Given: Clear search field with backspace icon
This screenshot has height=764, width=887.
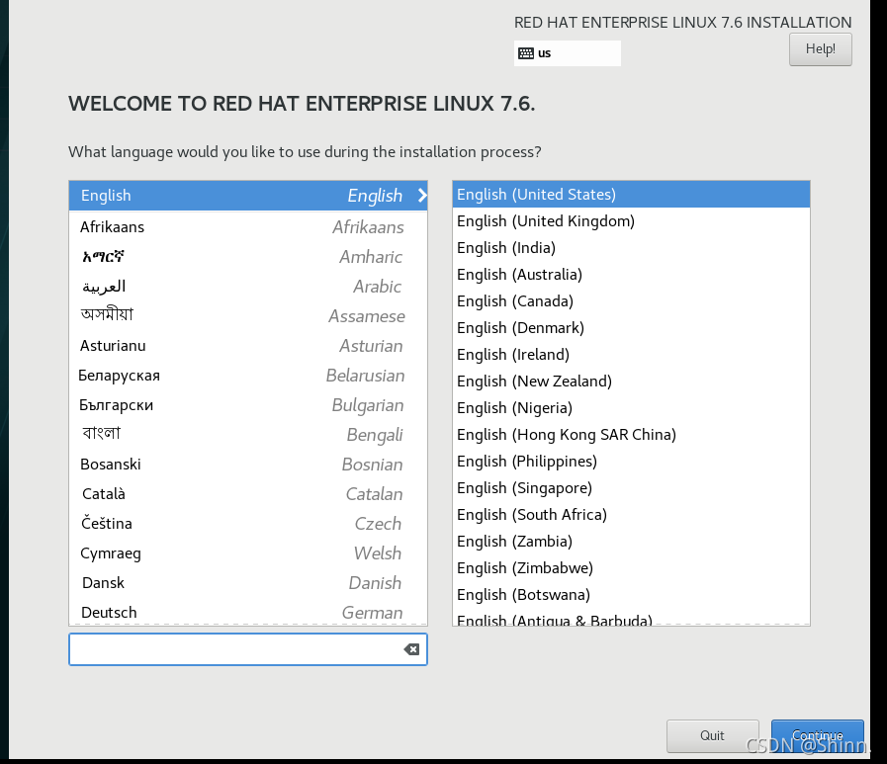Looking at the screenshot, I should point(411,649).
